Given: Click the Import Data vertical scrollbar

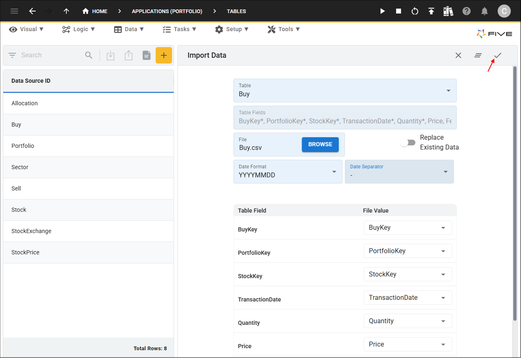Looking at the screenshot, I should [515, 193].
